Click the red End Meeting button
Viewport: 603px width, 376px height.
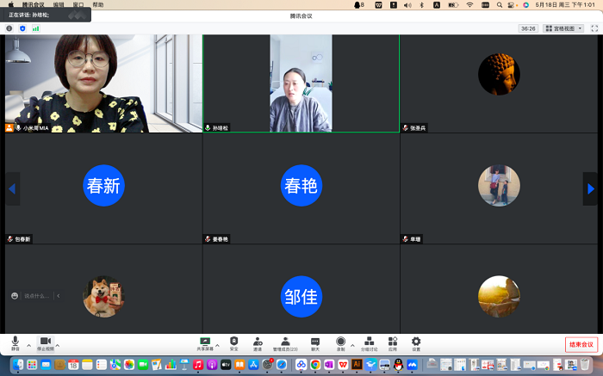[581, 344]
